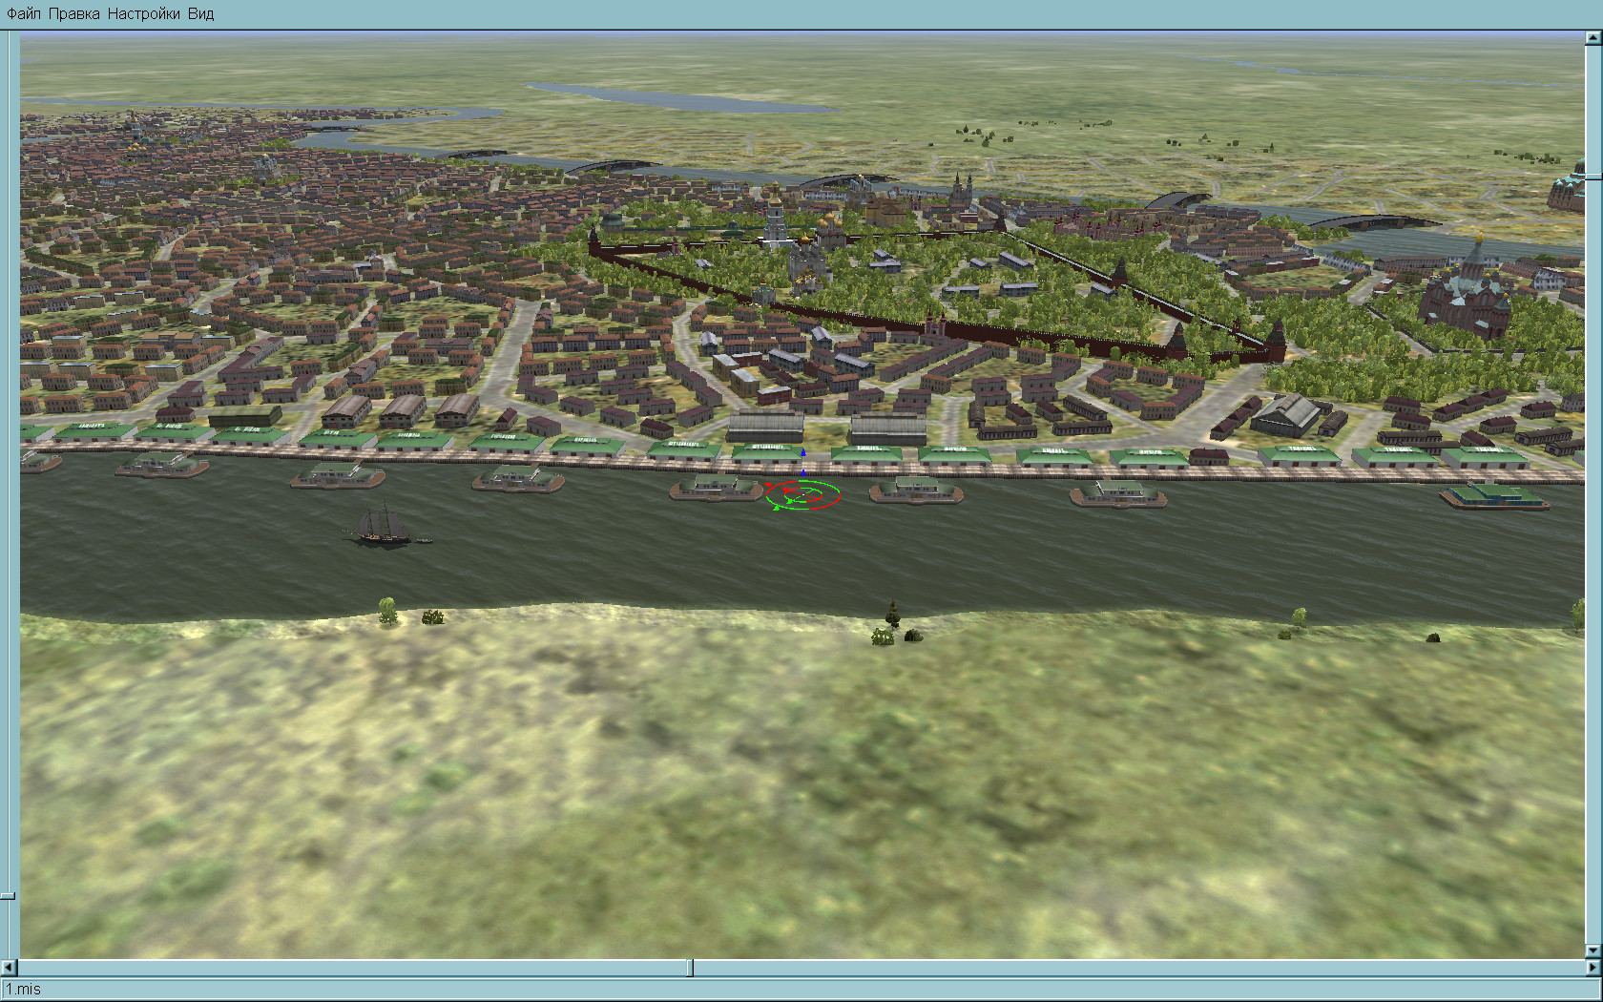
Task: Click the 1.mis file name in status bar
Action: coord(24,990)
